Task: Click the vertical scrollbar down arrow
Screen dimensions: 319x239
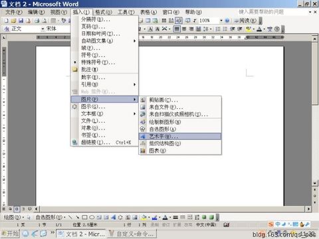Action: pos(315,183)
